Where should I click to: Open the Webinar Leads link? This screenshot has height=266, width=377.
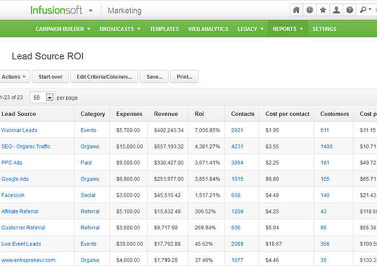19,130
